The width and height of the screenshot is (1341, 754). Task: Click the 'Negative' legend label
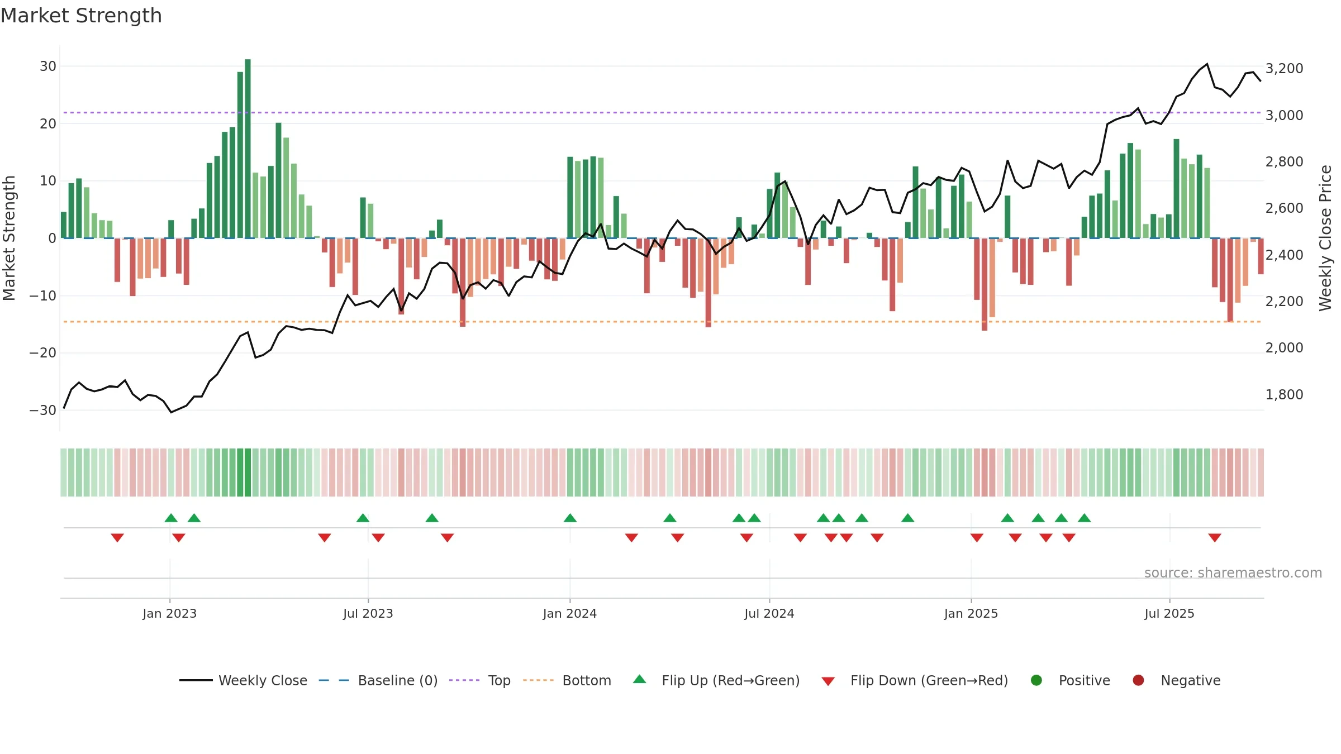pyautogui.click(x=1191, y=681)
